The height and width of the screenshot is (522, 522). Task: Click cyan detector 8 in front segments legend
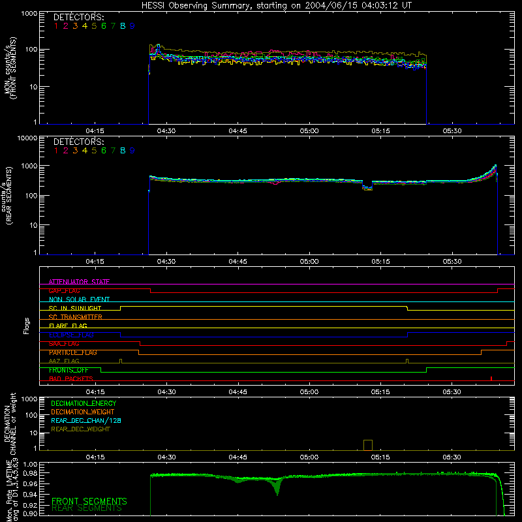123,26
